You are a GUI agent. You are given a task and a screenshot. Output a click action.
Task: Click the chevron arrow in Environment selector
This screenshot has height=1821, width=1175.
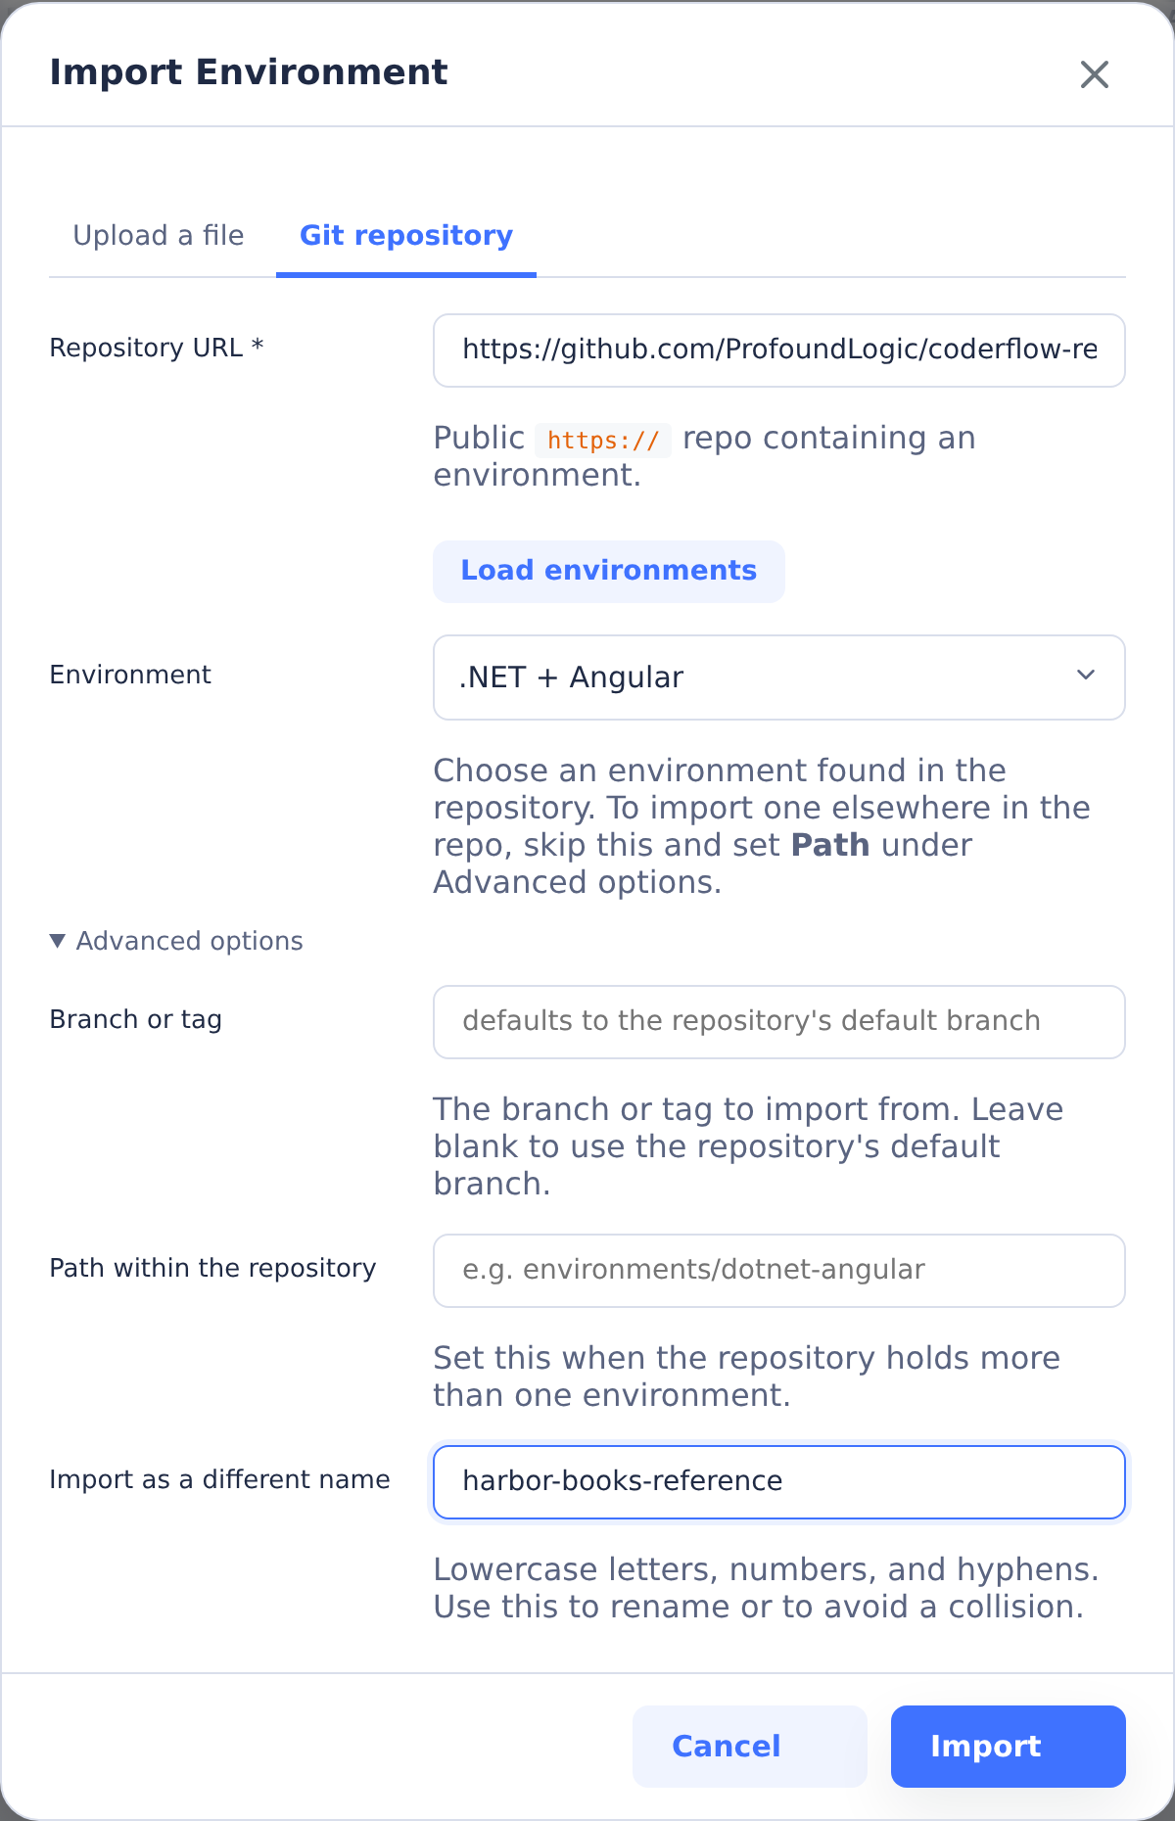pyautogui.click(x=1086, y=676)
